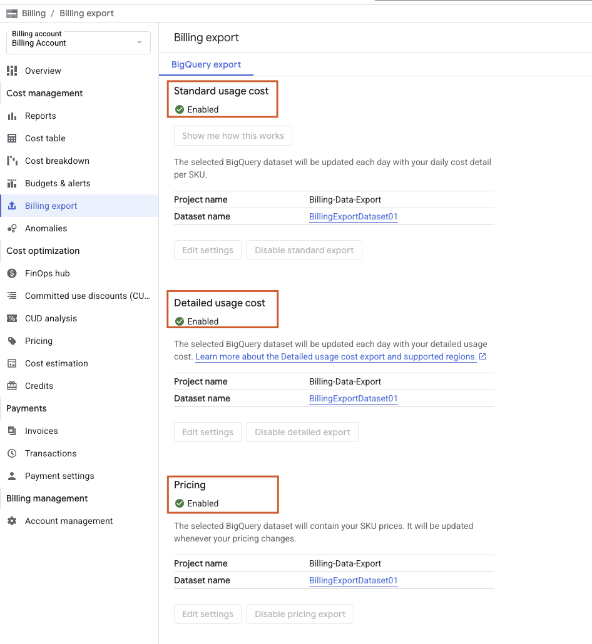Open BillingExportDataset01 link under Pricing

[x=353, y=580]
